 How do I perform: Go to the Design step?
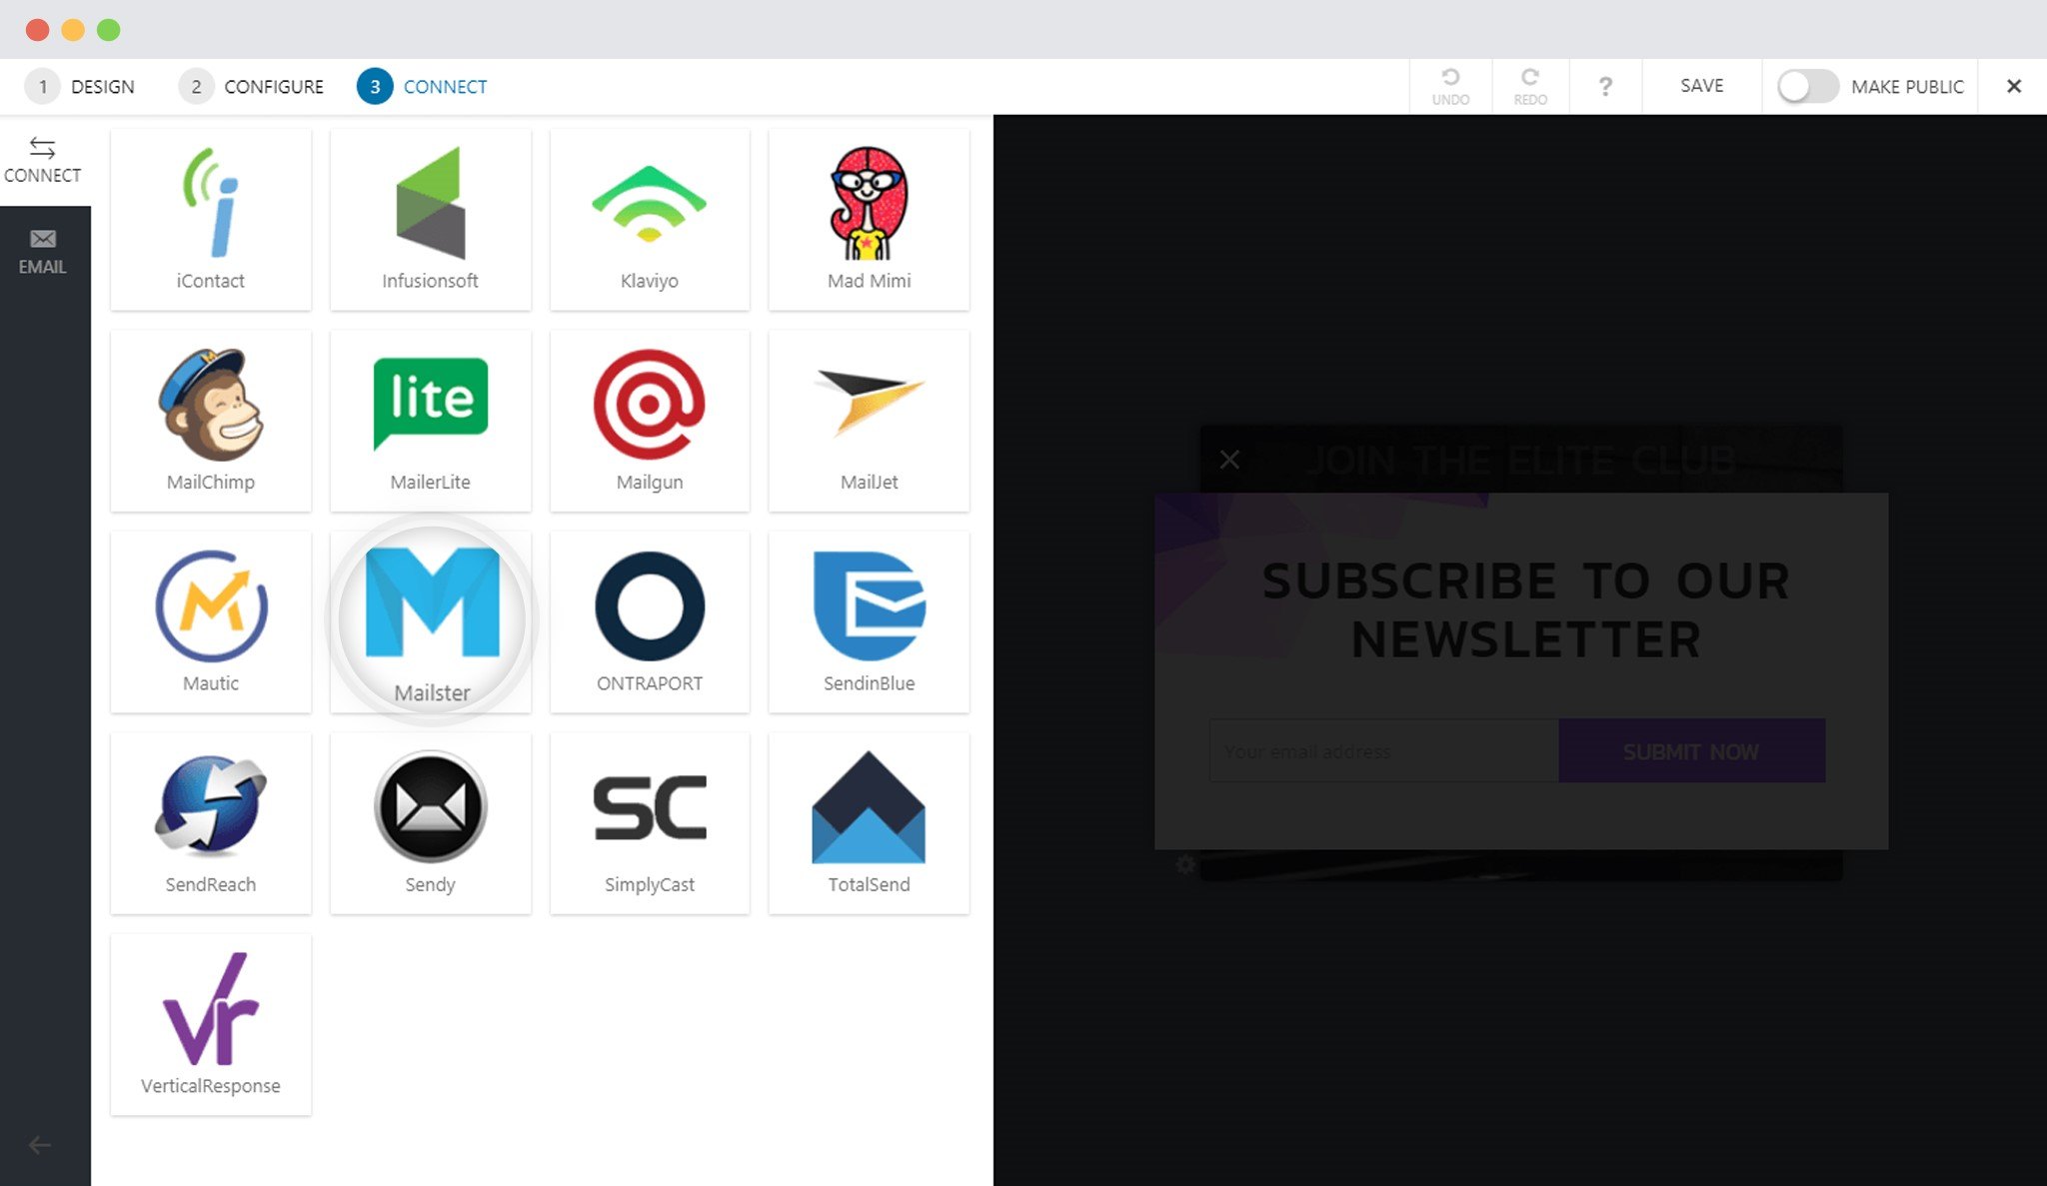pos(82,86)
